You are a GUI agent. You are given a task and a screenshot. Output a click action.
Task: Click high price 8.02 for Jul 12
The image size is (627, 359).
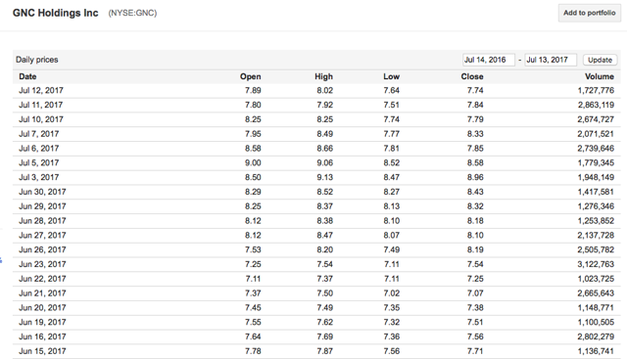coord(324,90)
